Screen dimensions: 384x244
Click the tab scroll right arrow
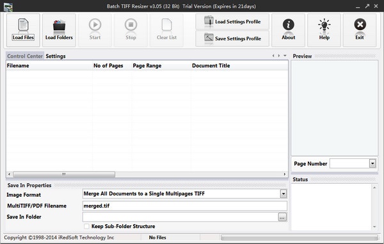click(279, 56)
